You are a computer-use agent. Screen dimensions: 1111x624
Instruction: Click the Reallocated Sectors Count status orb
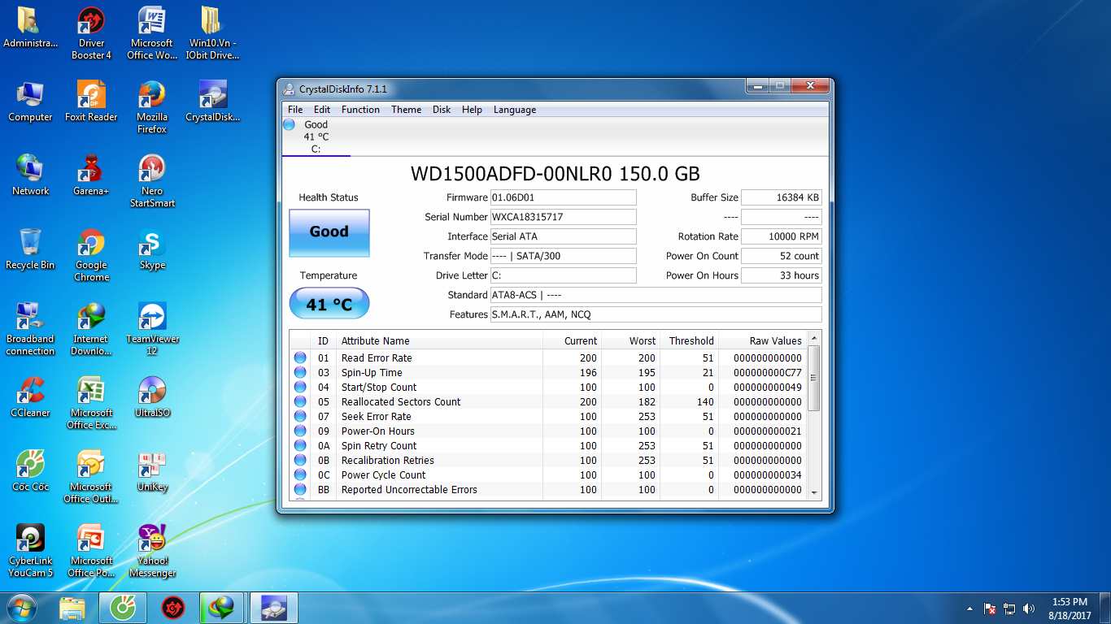pyautogui.click(x=300, y=401)
